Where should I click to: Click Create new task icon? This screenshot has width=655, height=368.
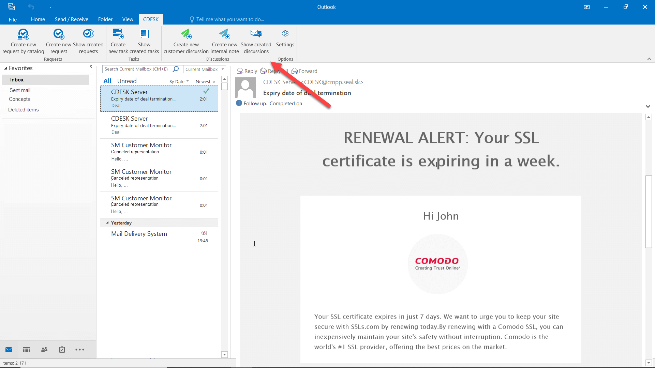coord(118,34)
